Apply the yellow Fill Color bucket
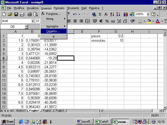Viewport: 167px width, 125px height. tap(149, 21)
